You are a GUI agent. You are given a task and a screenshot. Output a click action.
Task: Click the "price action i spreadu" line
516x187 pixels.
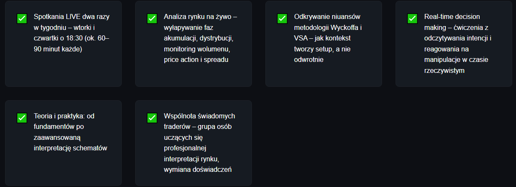click(x=196, y=59)
